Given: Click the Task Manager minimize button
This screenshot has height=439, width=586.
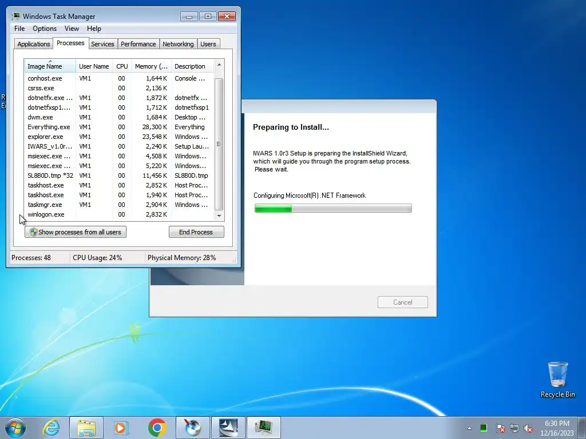Looking at the screenshot, I should 189,17.
